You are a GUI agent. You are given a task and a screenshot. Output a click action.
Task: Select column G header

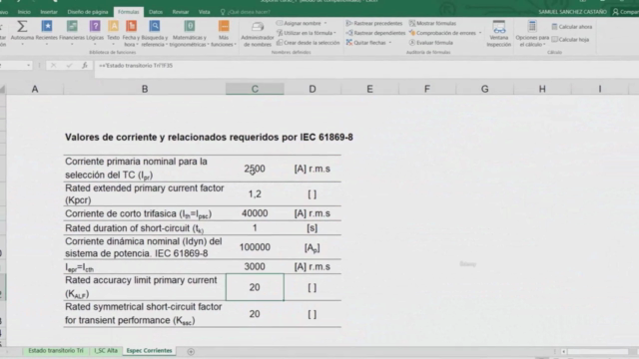(484, 89)
